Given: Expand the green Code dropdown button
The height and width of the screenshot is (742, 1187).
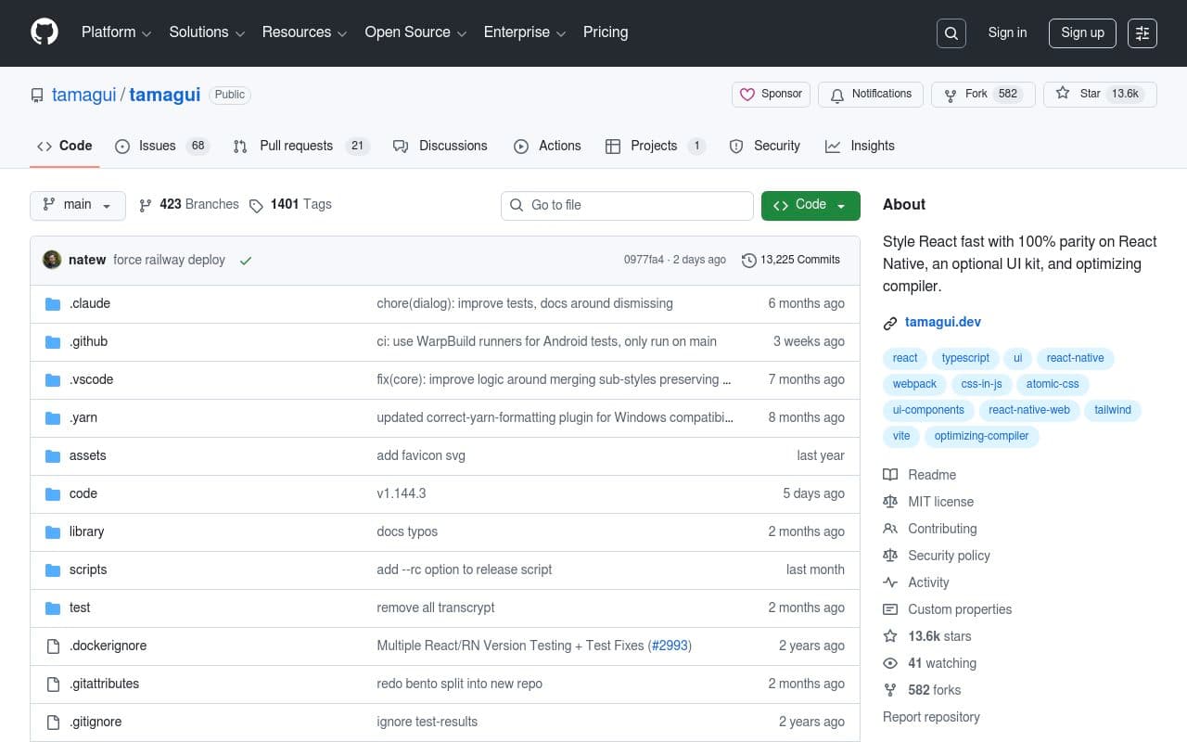Looking at the screenshot, I should 810,205.
